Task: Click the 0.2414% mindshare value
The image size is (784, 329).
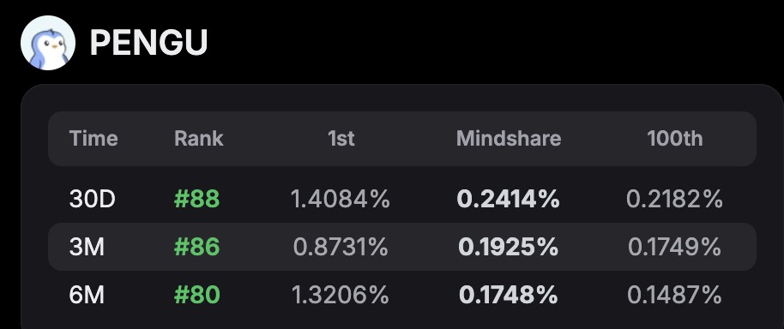Action: [508, 199]
